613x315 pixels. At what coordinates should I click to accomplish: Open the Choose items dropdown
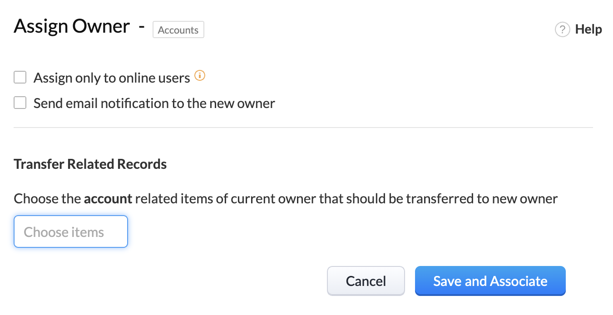pos(71,231)
